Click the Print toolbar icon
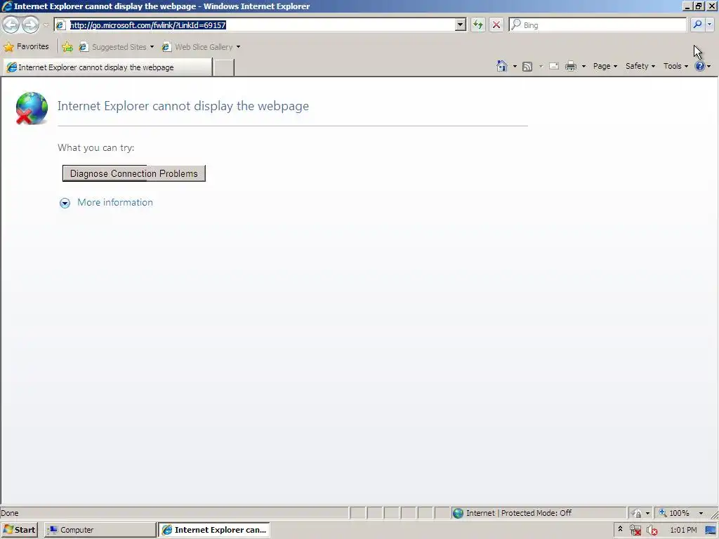 coord(571,67)
